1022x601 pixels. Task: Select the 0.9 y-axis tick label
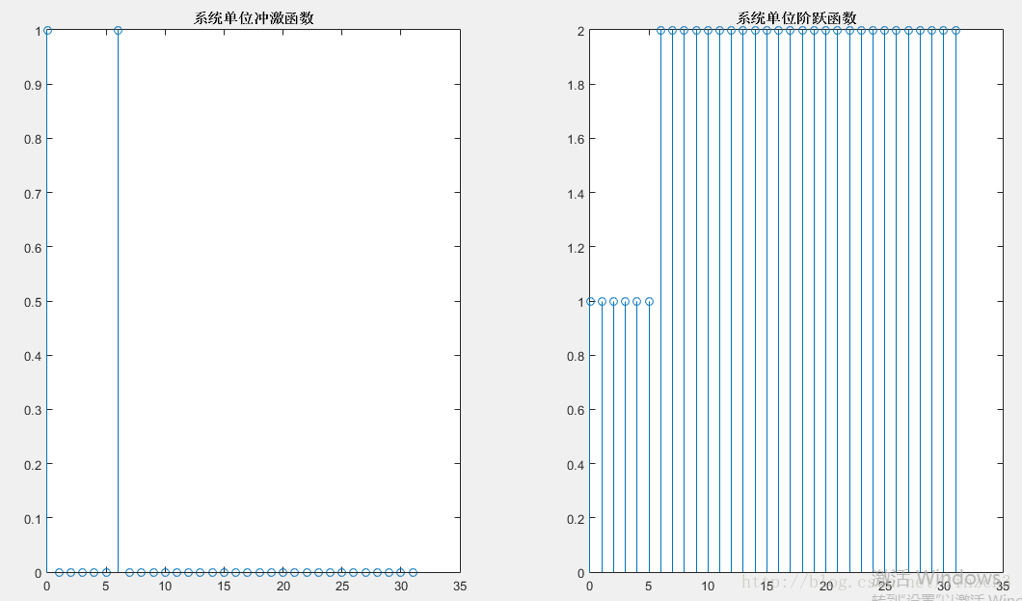point(33,85)
